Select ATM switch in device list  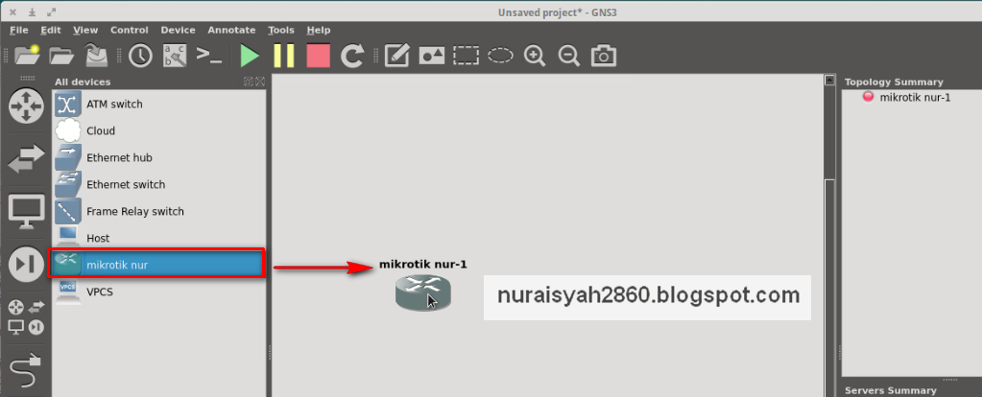pyautogui.click(x=158, y=105)
